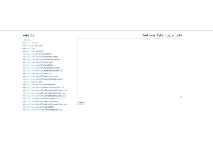Image resolution: width=213 pixels, height=151 pixels.
Task: Open images/logo.svg file link
Action: point(45,104)
